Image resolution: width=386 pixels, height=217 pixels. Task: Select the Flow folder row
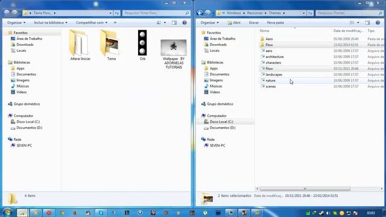point(321,45)
